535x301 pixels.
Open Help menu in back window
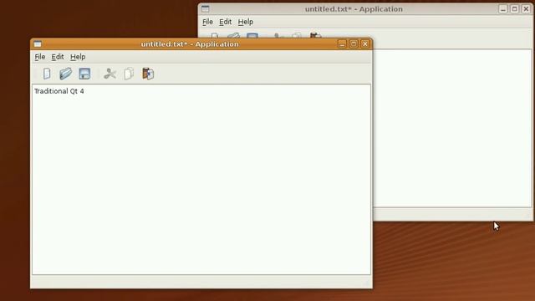(x=245, y=22)
